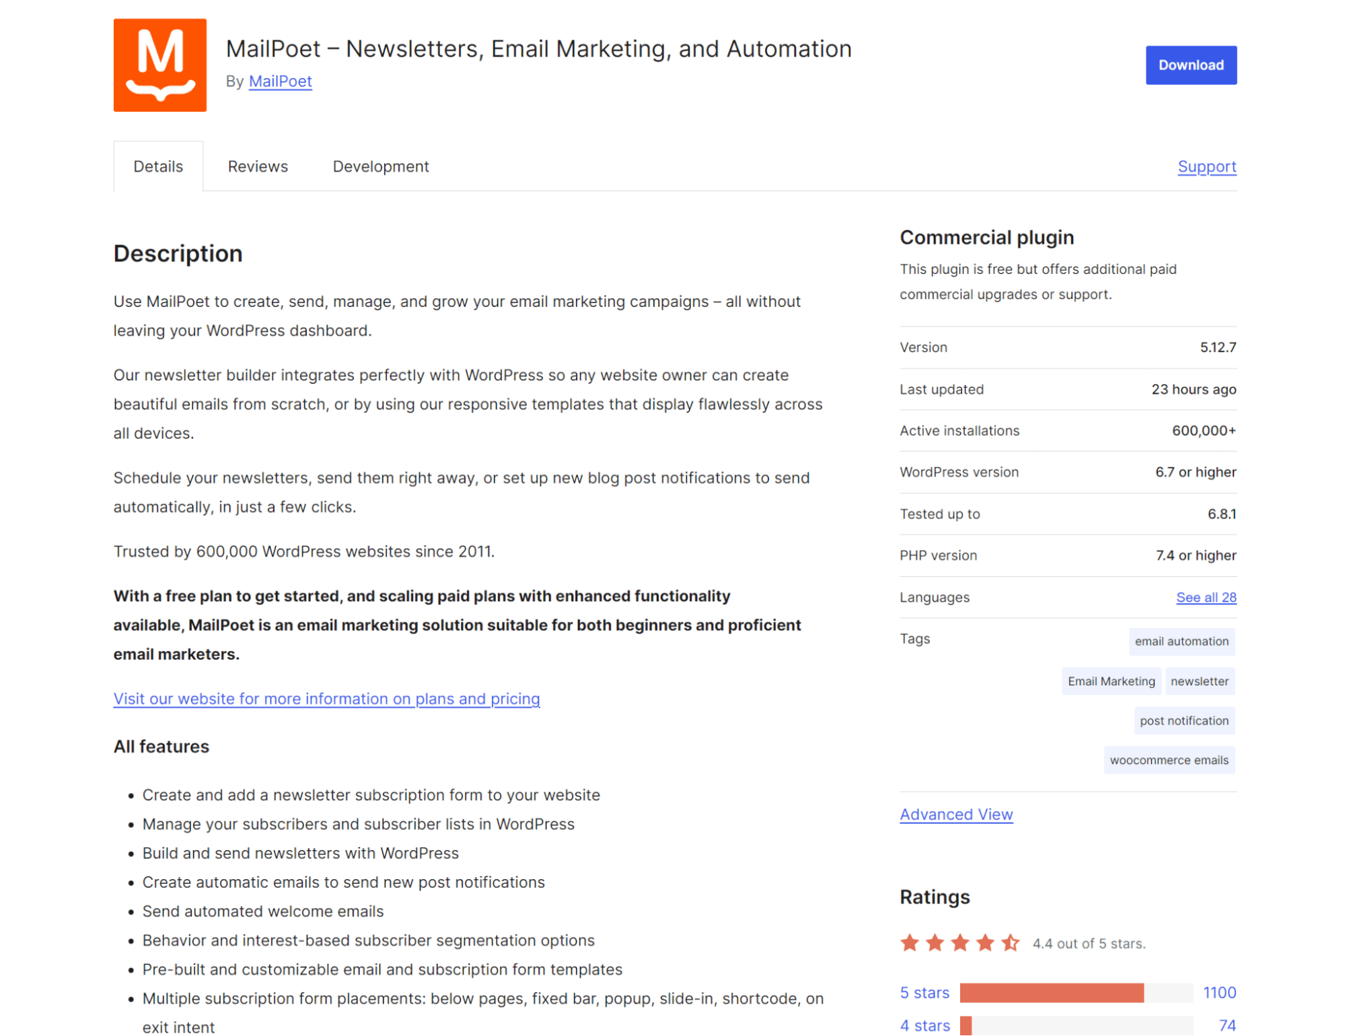Open the 5 stars reviews link
This screenshot has width=1345, height=1036.
[924, 992]
